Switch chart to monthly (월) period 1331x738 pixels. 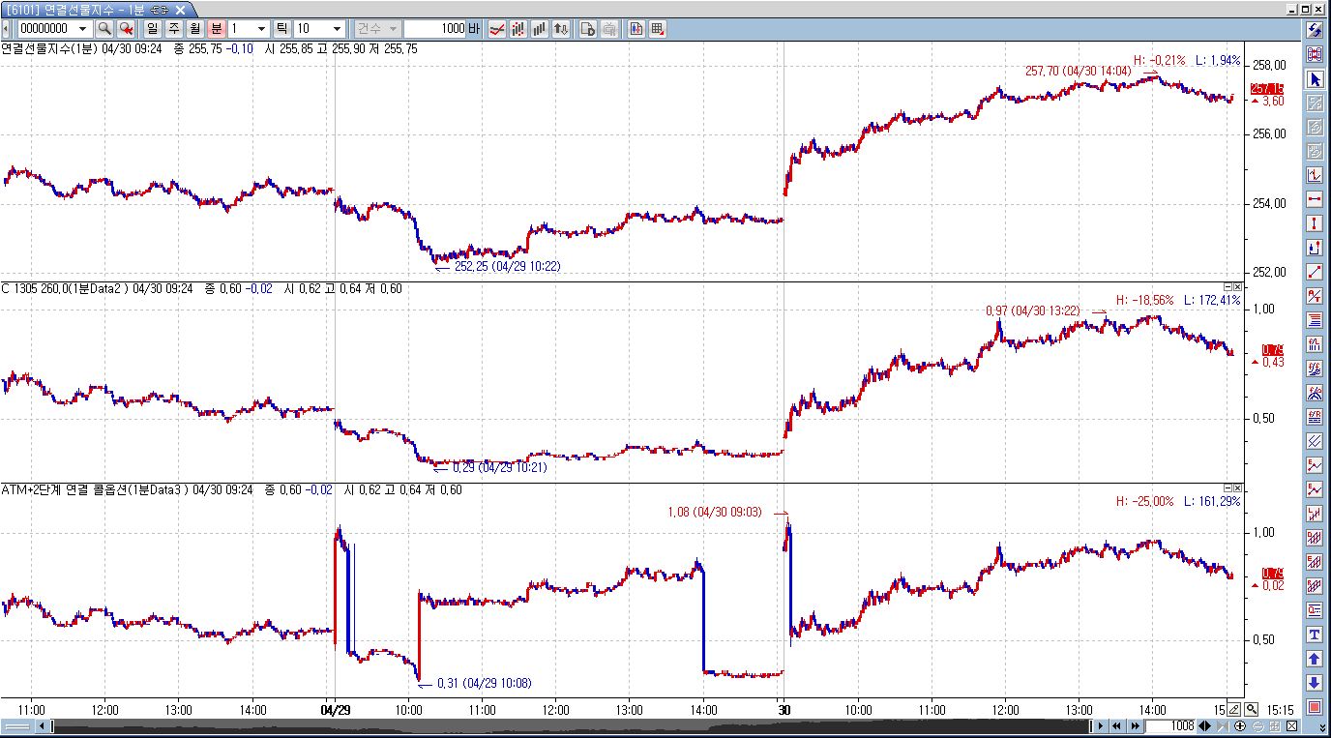(x=195, y=29)
